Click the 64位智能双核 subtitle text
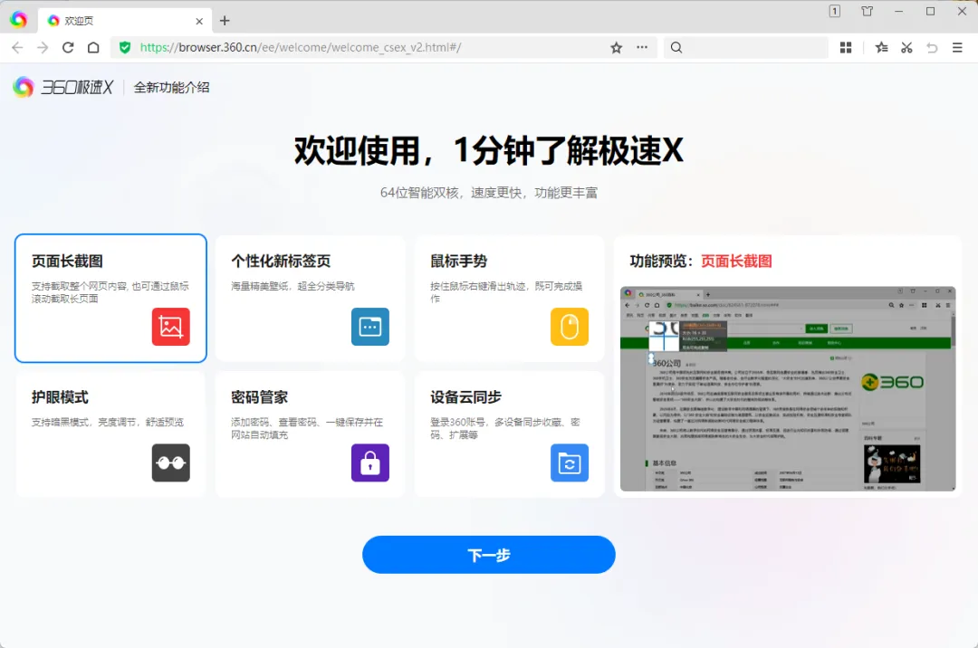This screenshot has width=978, height=648. pos(489,193)
